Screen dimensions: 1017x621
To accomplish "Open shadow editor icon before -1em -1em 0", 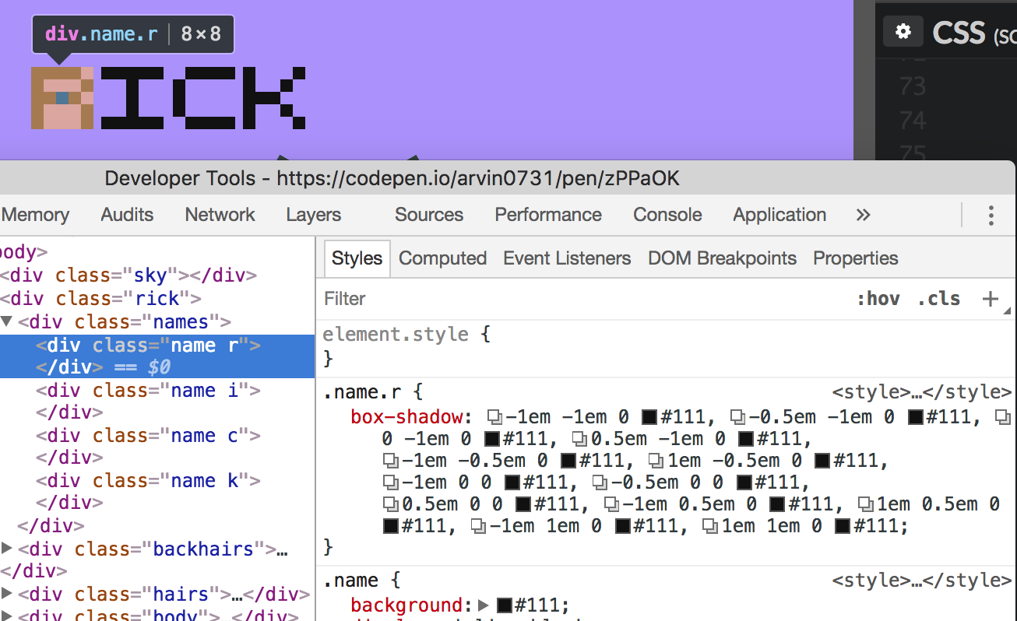I will coord(494,416).
